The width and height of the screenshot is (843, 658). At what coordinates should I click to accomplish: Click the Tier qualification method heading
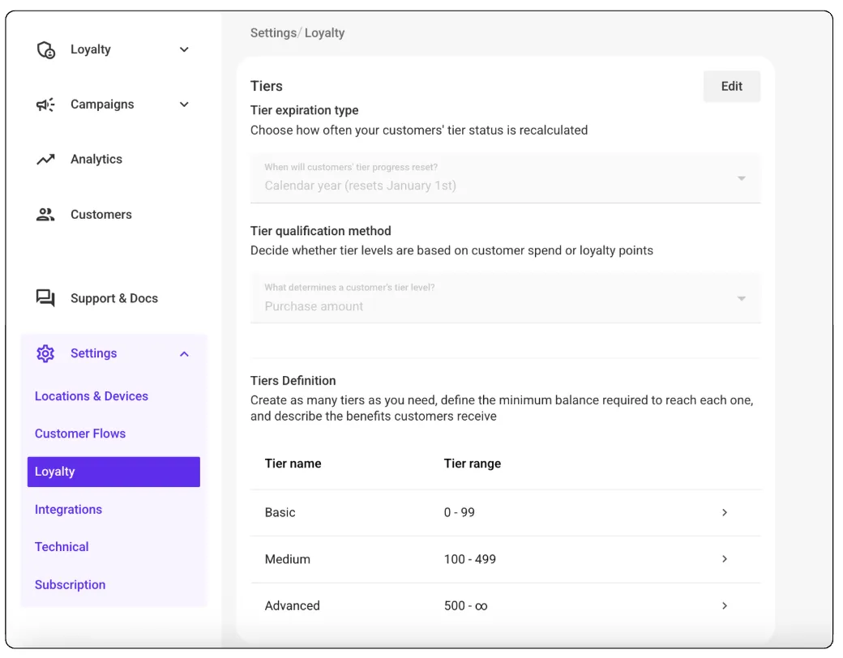[320, 231]
